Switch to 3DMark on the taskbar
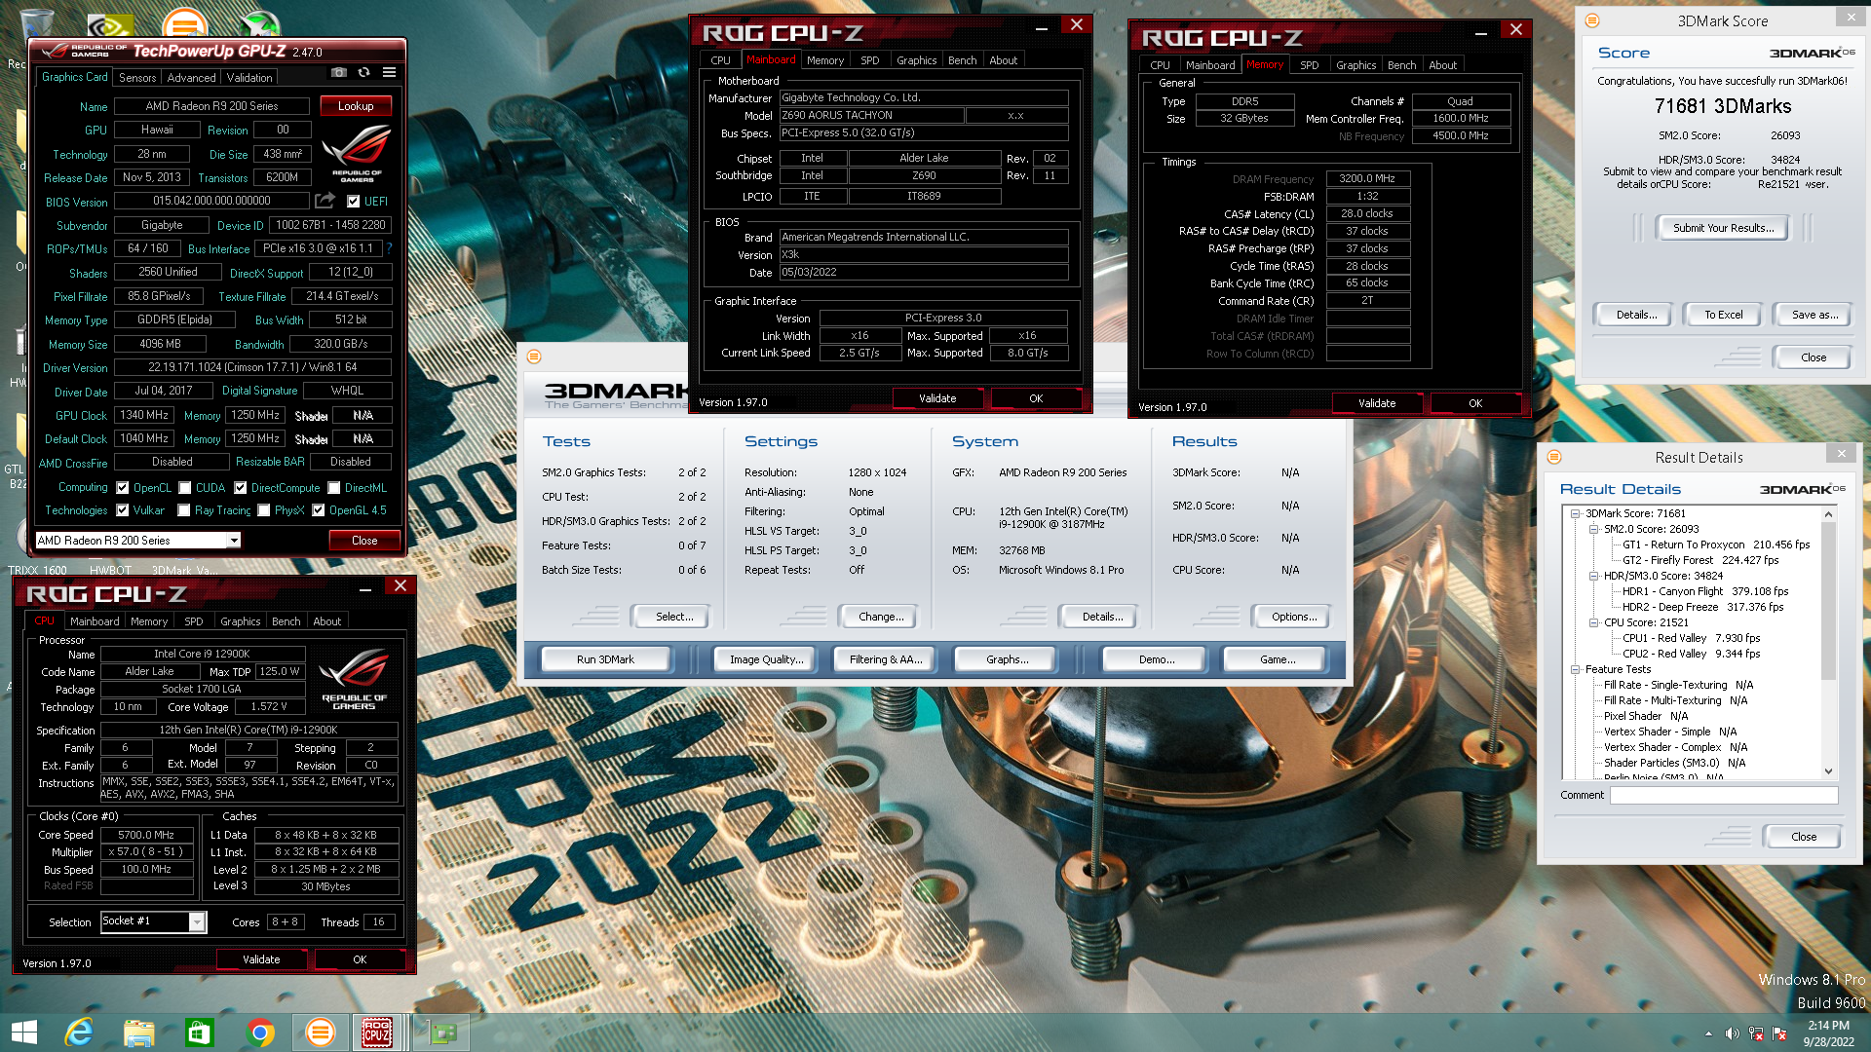The height and width of the screenshot is (1052, 1871). (321, 1033)
